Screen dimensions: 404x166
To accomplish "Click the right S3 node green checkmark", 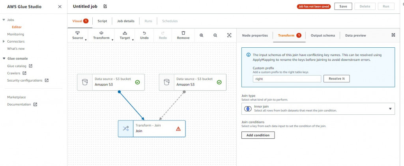I will point(219,82).
